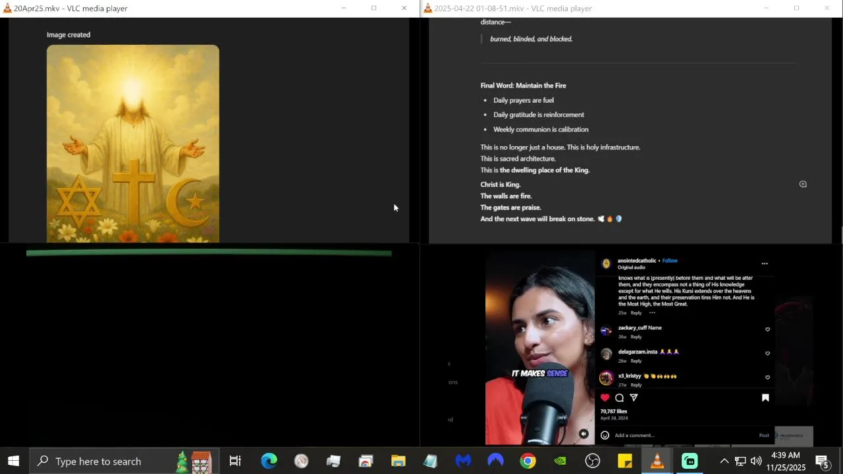Screen dimensions: 843x474
Task: Open the teal app icon after VLC in taskbar
Action: coord(690,461)
